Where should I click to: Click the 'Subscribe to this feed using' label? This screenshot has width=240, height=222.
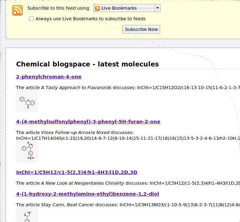[58, 8]
